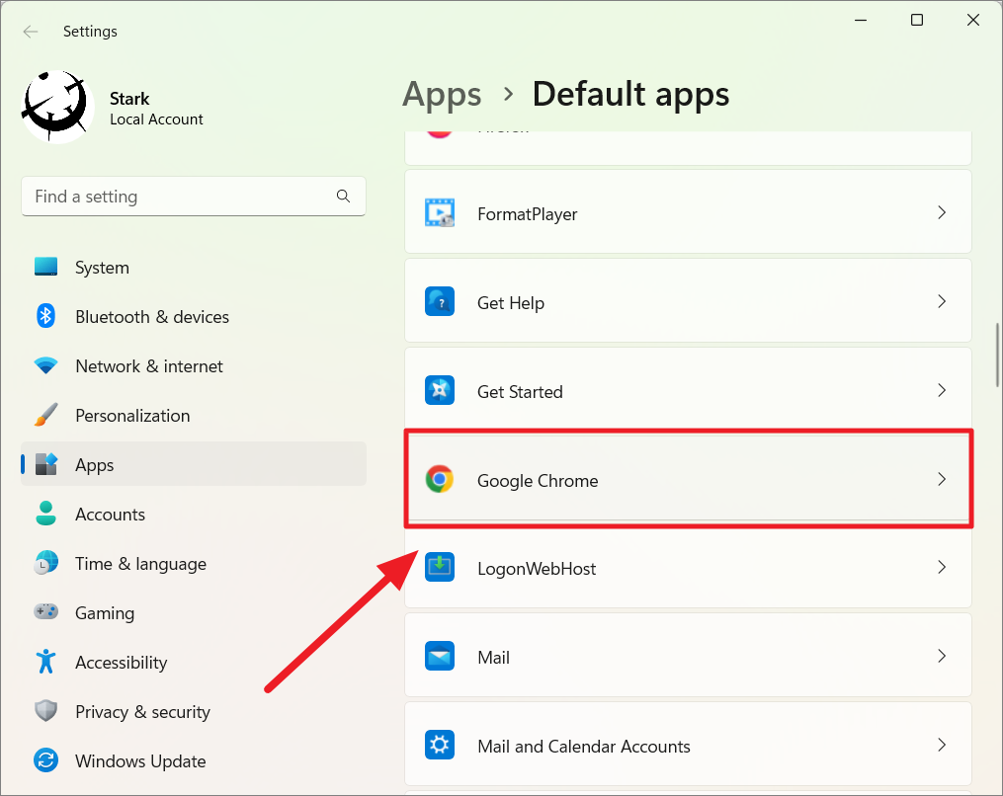The width and height of the screenshot is (1003, 796).
Task: Click the Network Wi-Fi icon in sidebar
Action: (x=46, y=365)
